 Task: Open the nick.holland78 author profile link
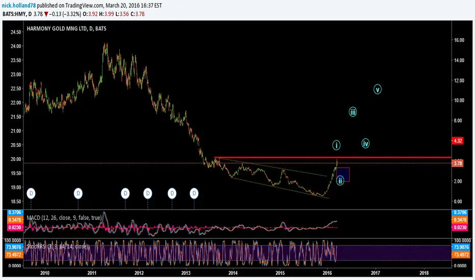19,6
